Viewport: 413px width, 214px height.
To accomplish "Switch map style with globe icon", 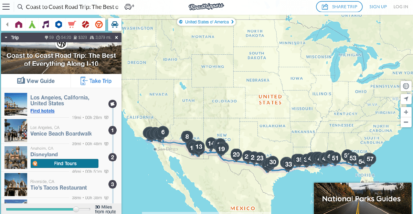I will (406, 86).
